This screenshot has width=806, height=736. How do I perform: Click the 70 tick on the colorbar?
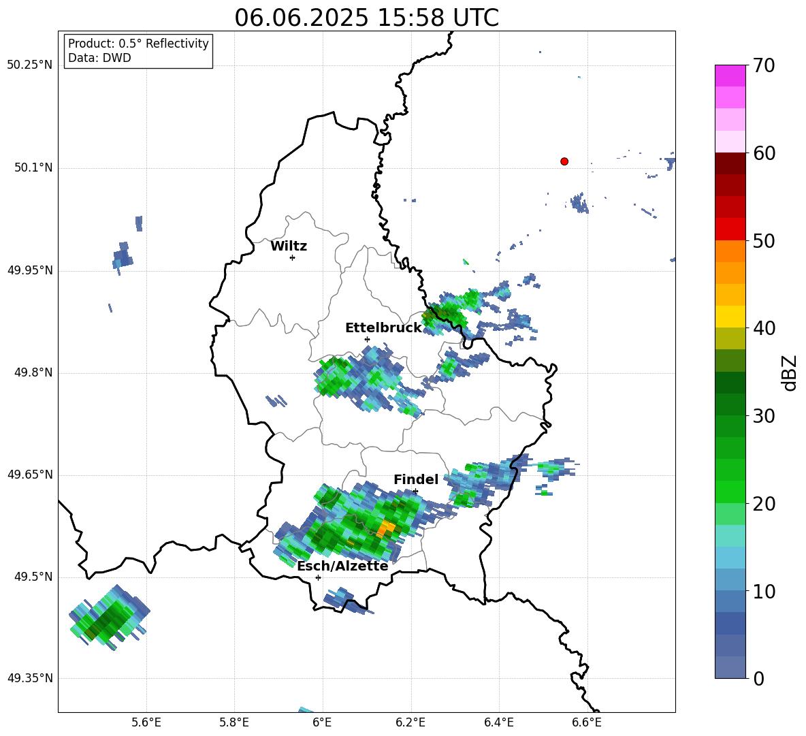tap(764, 66)
